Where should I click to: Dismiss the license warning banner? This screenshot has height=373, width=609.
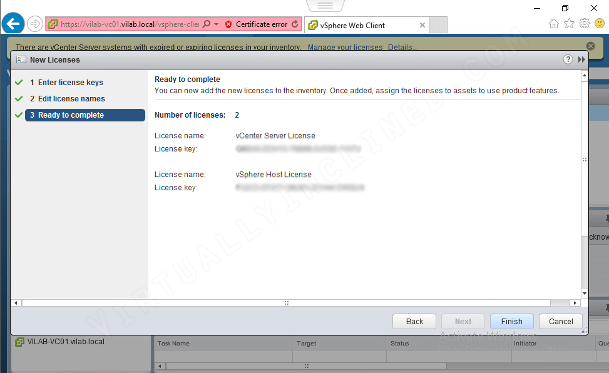point(590,46)
